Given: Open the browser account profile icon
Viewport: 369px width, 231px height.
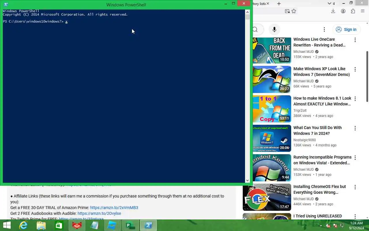Looking at the screenshot, I should (343, 11).
